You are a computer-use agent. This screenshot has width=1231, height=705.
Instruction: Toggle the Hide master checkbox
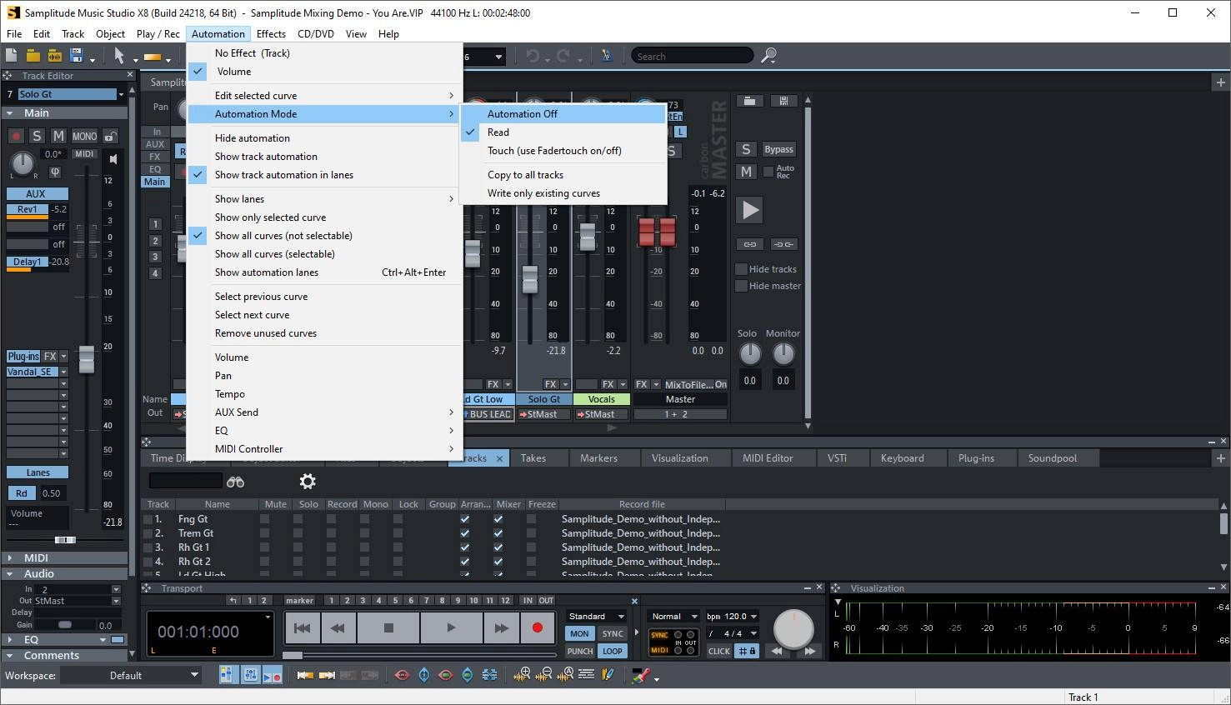coord(741,286)
